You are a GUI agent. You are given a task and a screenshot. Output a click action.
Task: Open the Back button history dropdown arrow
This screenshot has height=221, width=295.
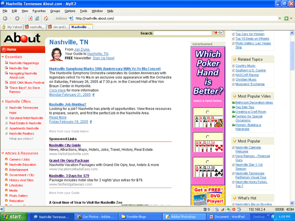tap(10, 18)
